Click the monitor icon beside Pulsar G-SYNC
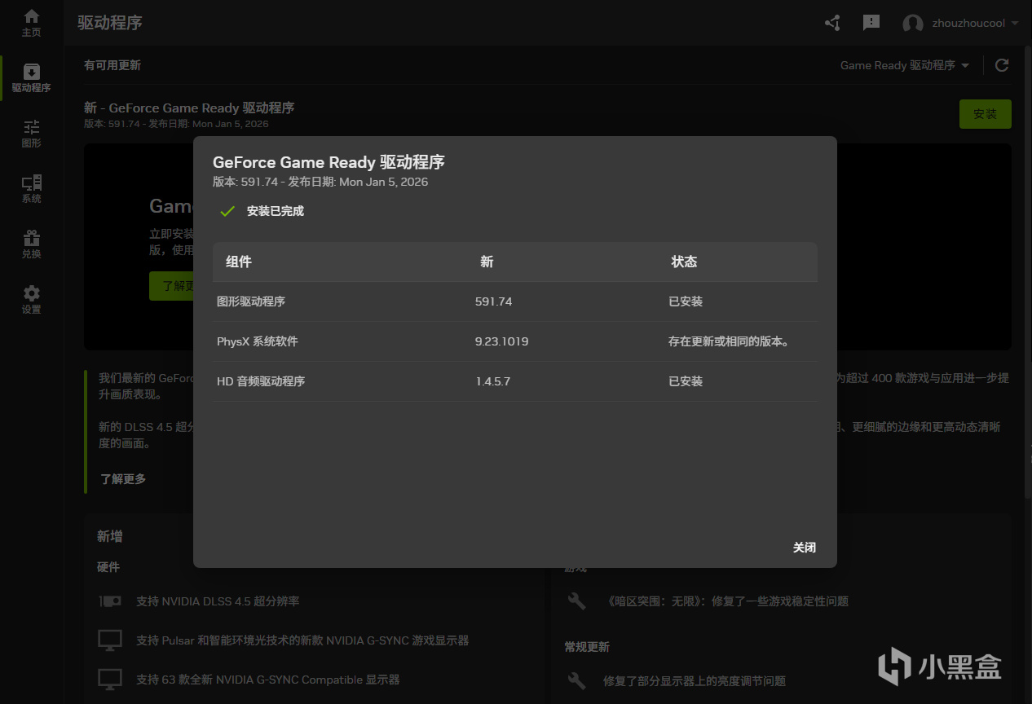Image resolution: width=1032 pixels, height=704 pixels. point(110,640)
